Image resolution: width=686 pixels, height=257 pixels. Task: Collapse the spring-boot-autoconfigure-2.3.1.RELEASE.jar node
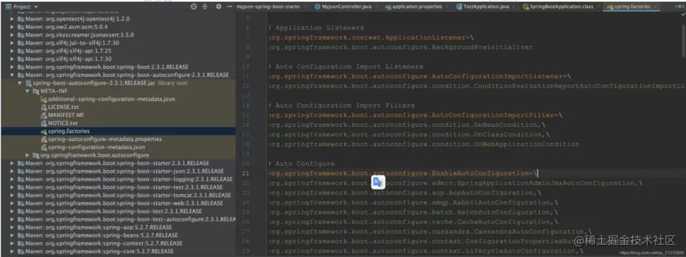point(20,83)
